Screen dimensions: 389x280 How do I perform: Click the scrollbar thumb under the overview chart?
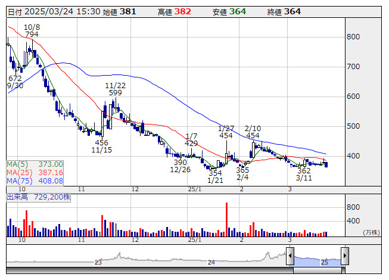tap(317, 270)
